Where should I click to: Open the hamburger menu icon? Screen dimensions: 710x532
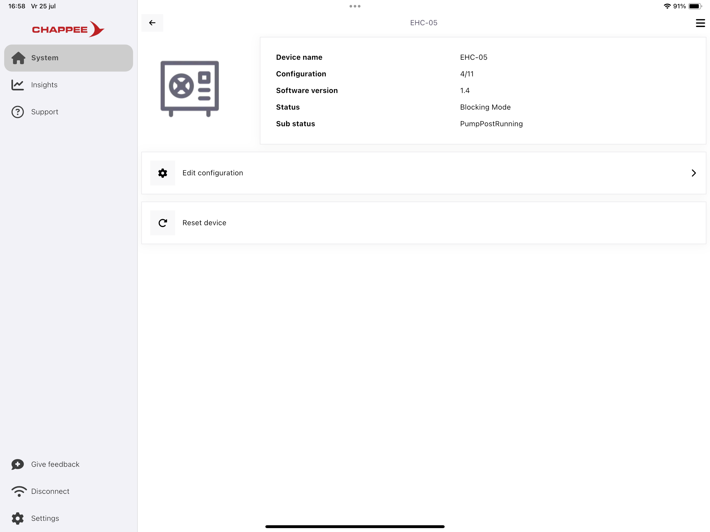700,23
